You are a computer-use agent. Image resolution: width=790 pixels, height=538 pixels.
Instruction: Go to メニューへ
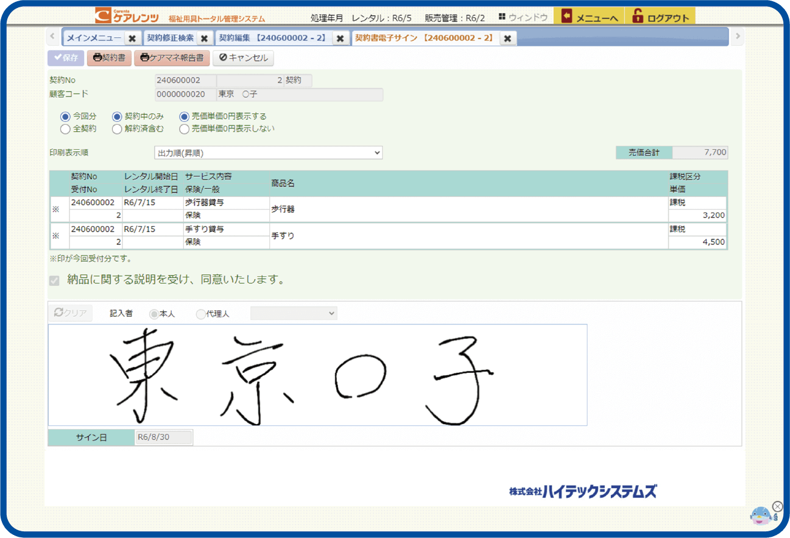(590, 16)
